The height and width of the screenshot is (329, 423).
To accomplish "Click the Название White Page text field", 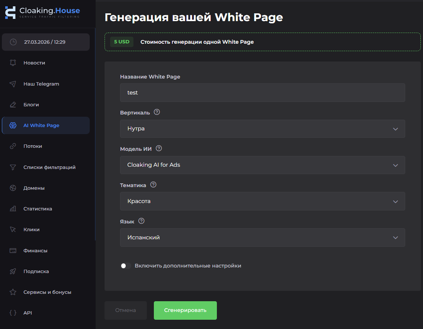I will (262, 93).
